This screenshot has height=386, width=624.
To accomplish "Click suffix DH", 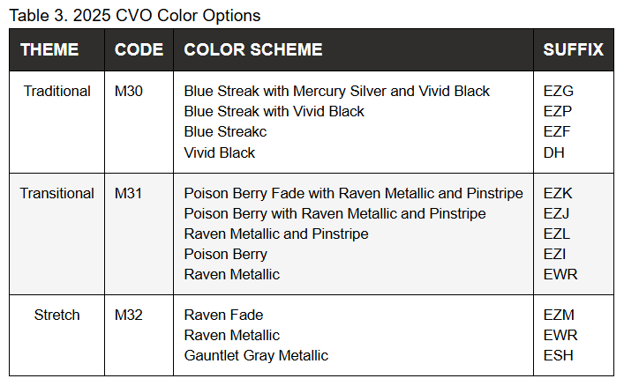I will [553, 152].
